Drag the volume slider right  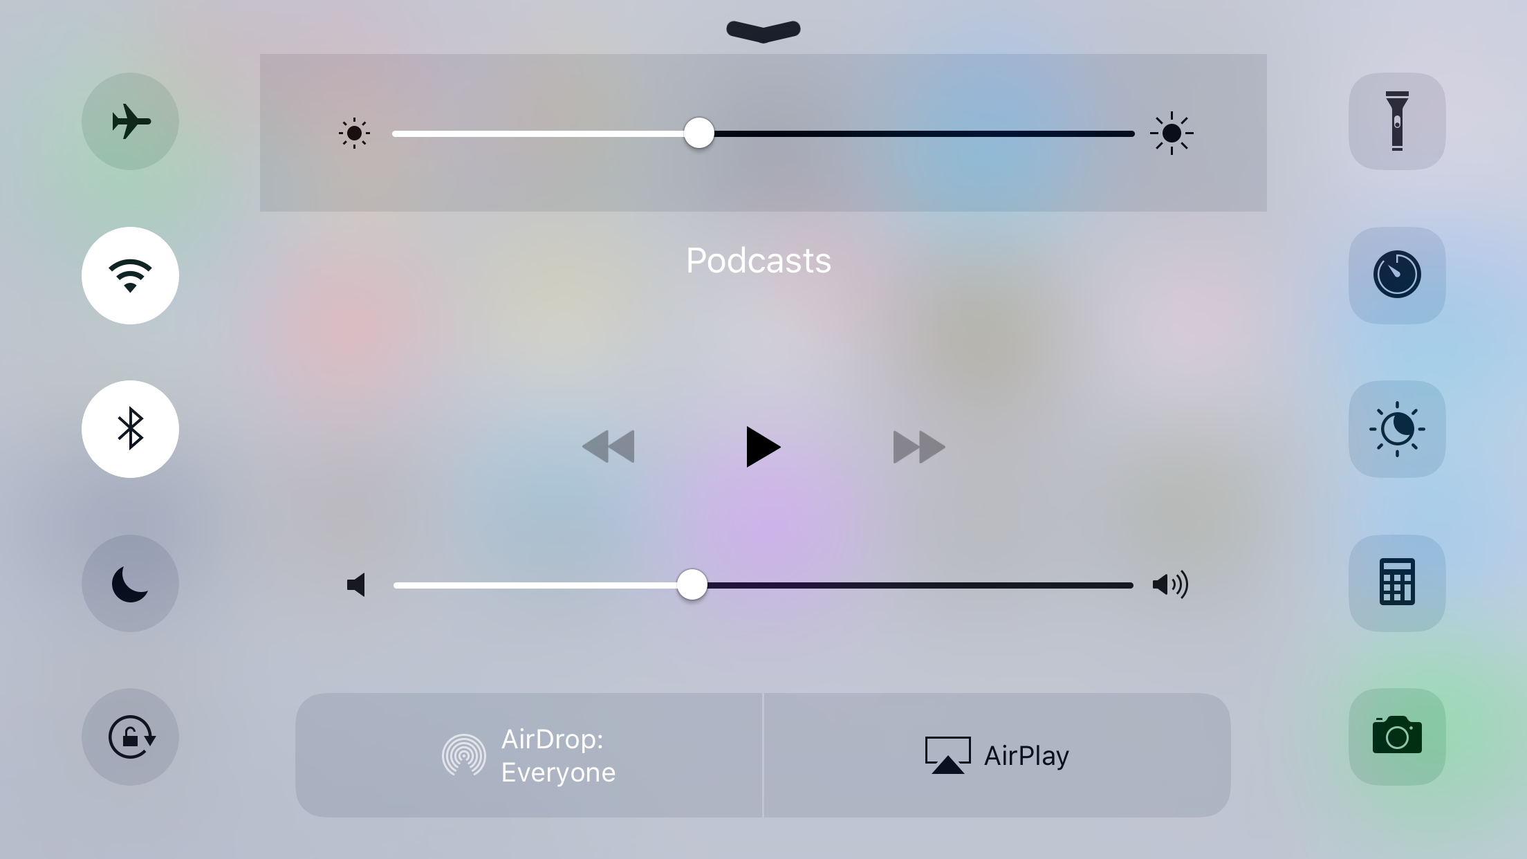coord(692,584)
